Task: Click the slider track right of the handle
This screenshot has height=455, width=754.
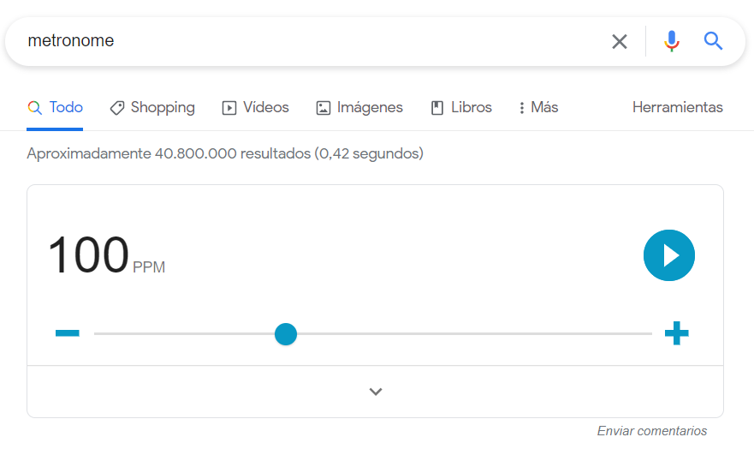Action: pos(471,334)
